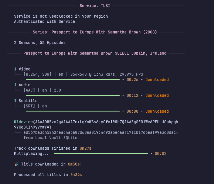The width and height of the screenshot is (214, 184).
Task: Click the decryption key starting ed567ba3
Action: 101,132
